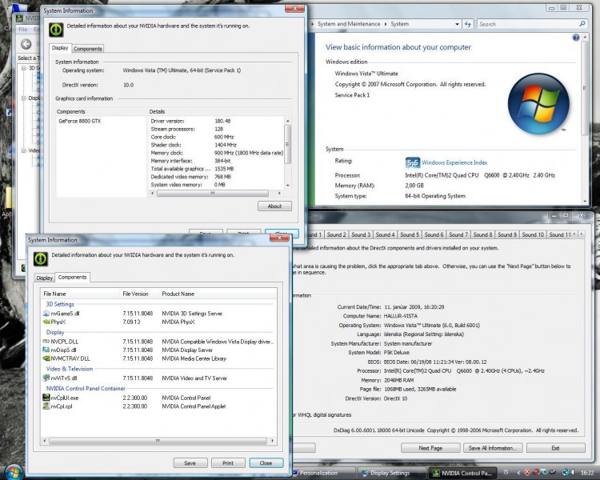600x480 pixels.
Task: Click the down arrow of details scrollbar
Action: coord(288,185)
